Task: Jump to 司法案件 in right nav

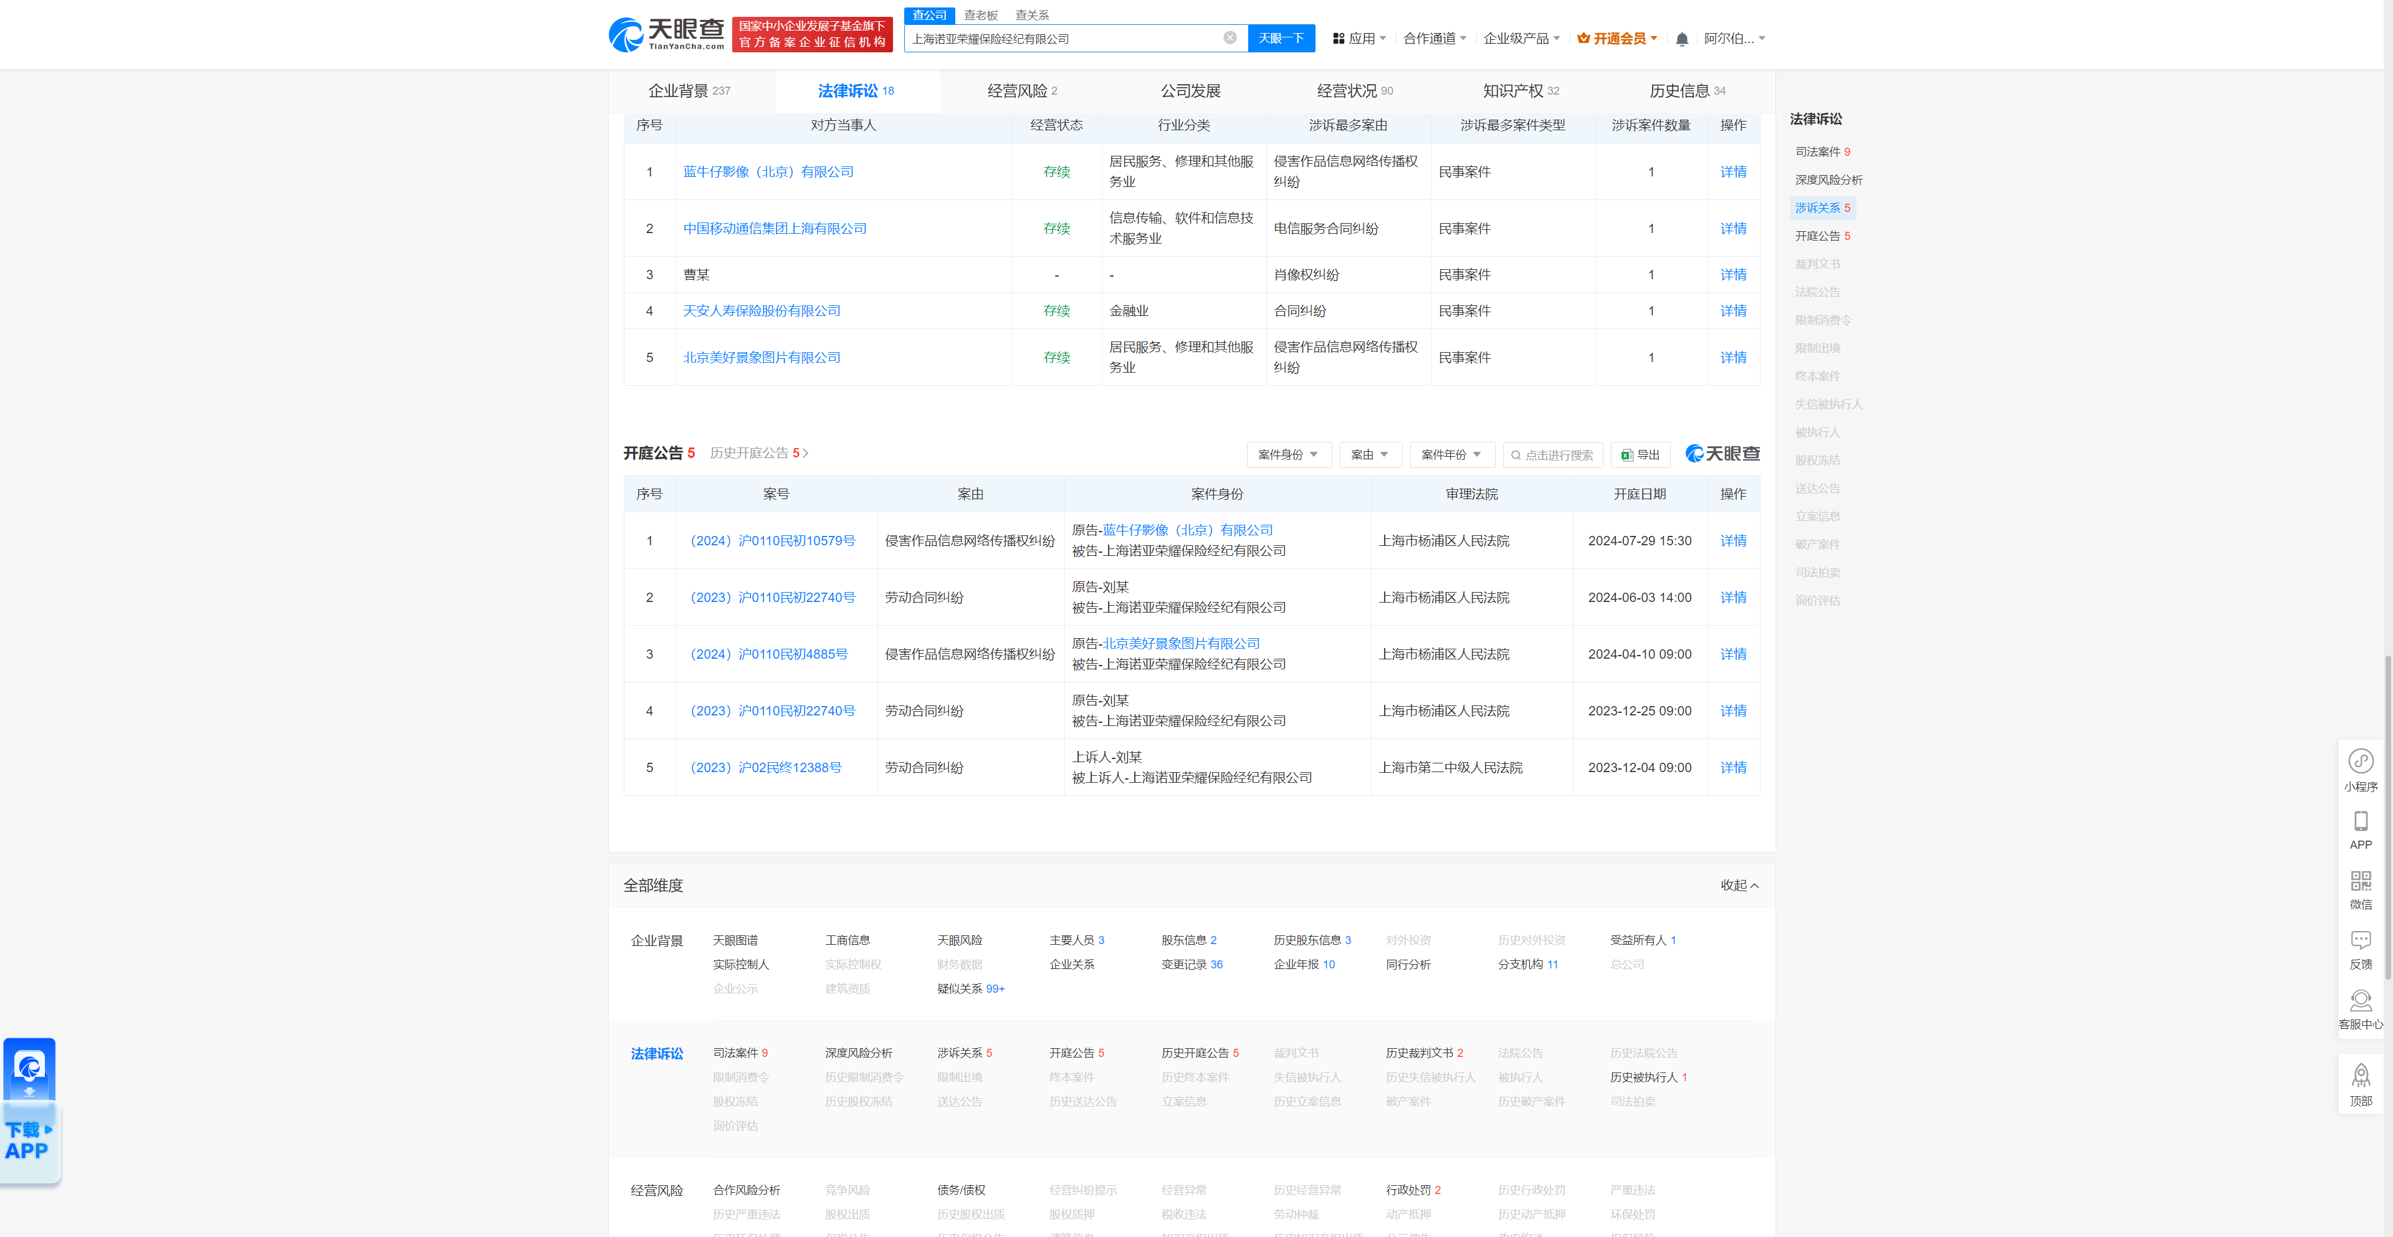Action: pyautogui.click(x=1822, y=151)
